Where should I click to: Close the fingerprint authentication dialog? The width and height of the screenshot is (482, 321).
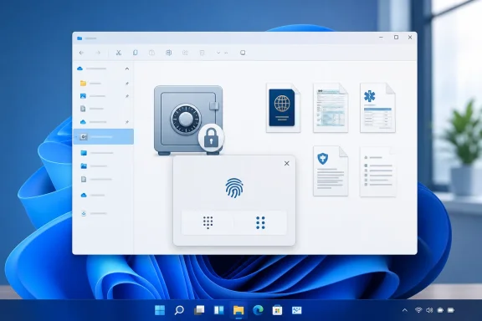pos(287,163)
